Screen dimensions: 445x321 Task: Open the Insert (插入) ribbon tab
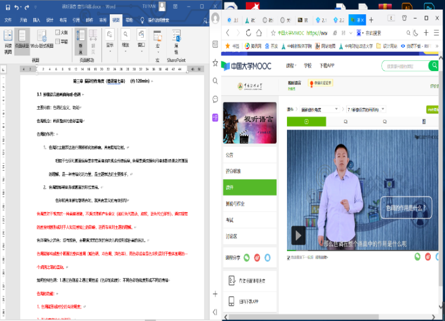37,20
